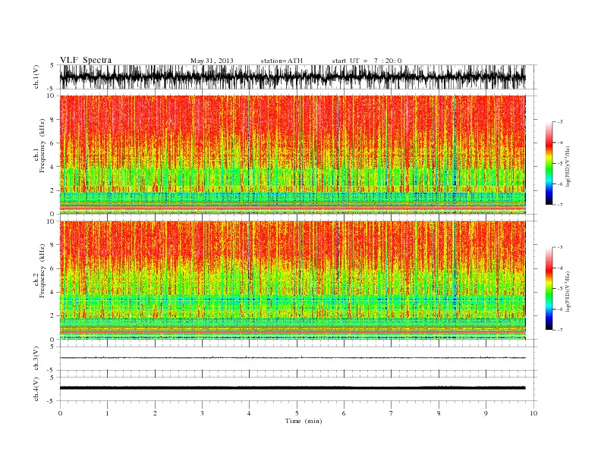Viewport: 601px width, 464px height.
Task: Click tick label "10" on the time axis
Action: 533,413
